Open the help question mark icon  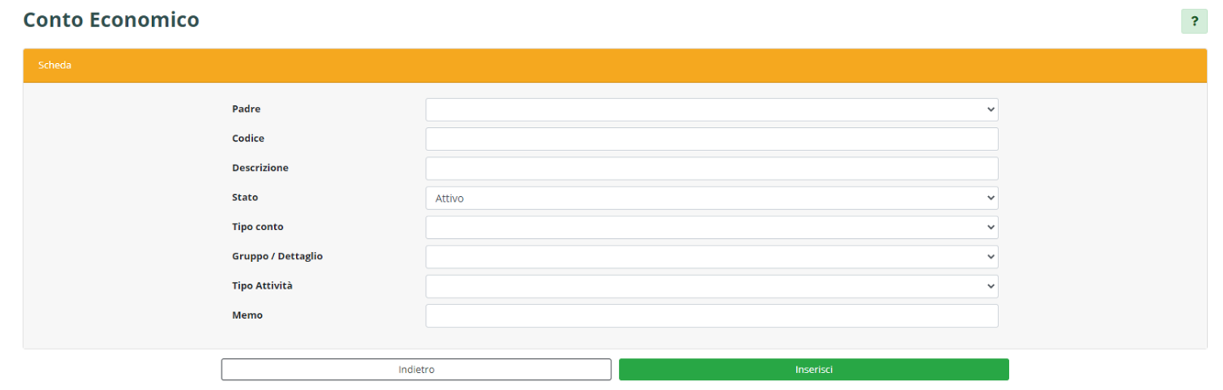[x=1193, y=21]
